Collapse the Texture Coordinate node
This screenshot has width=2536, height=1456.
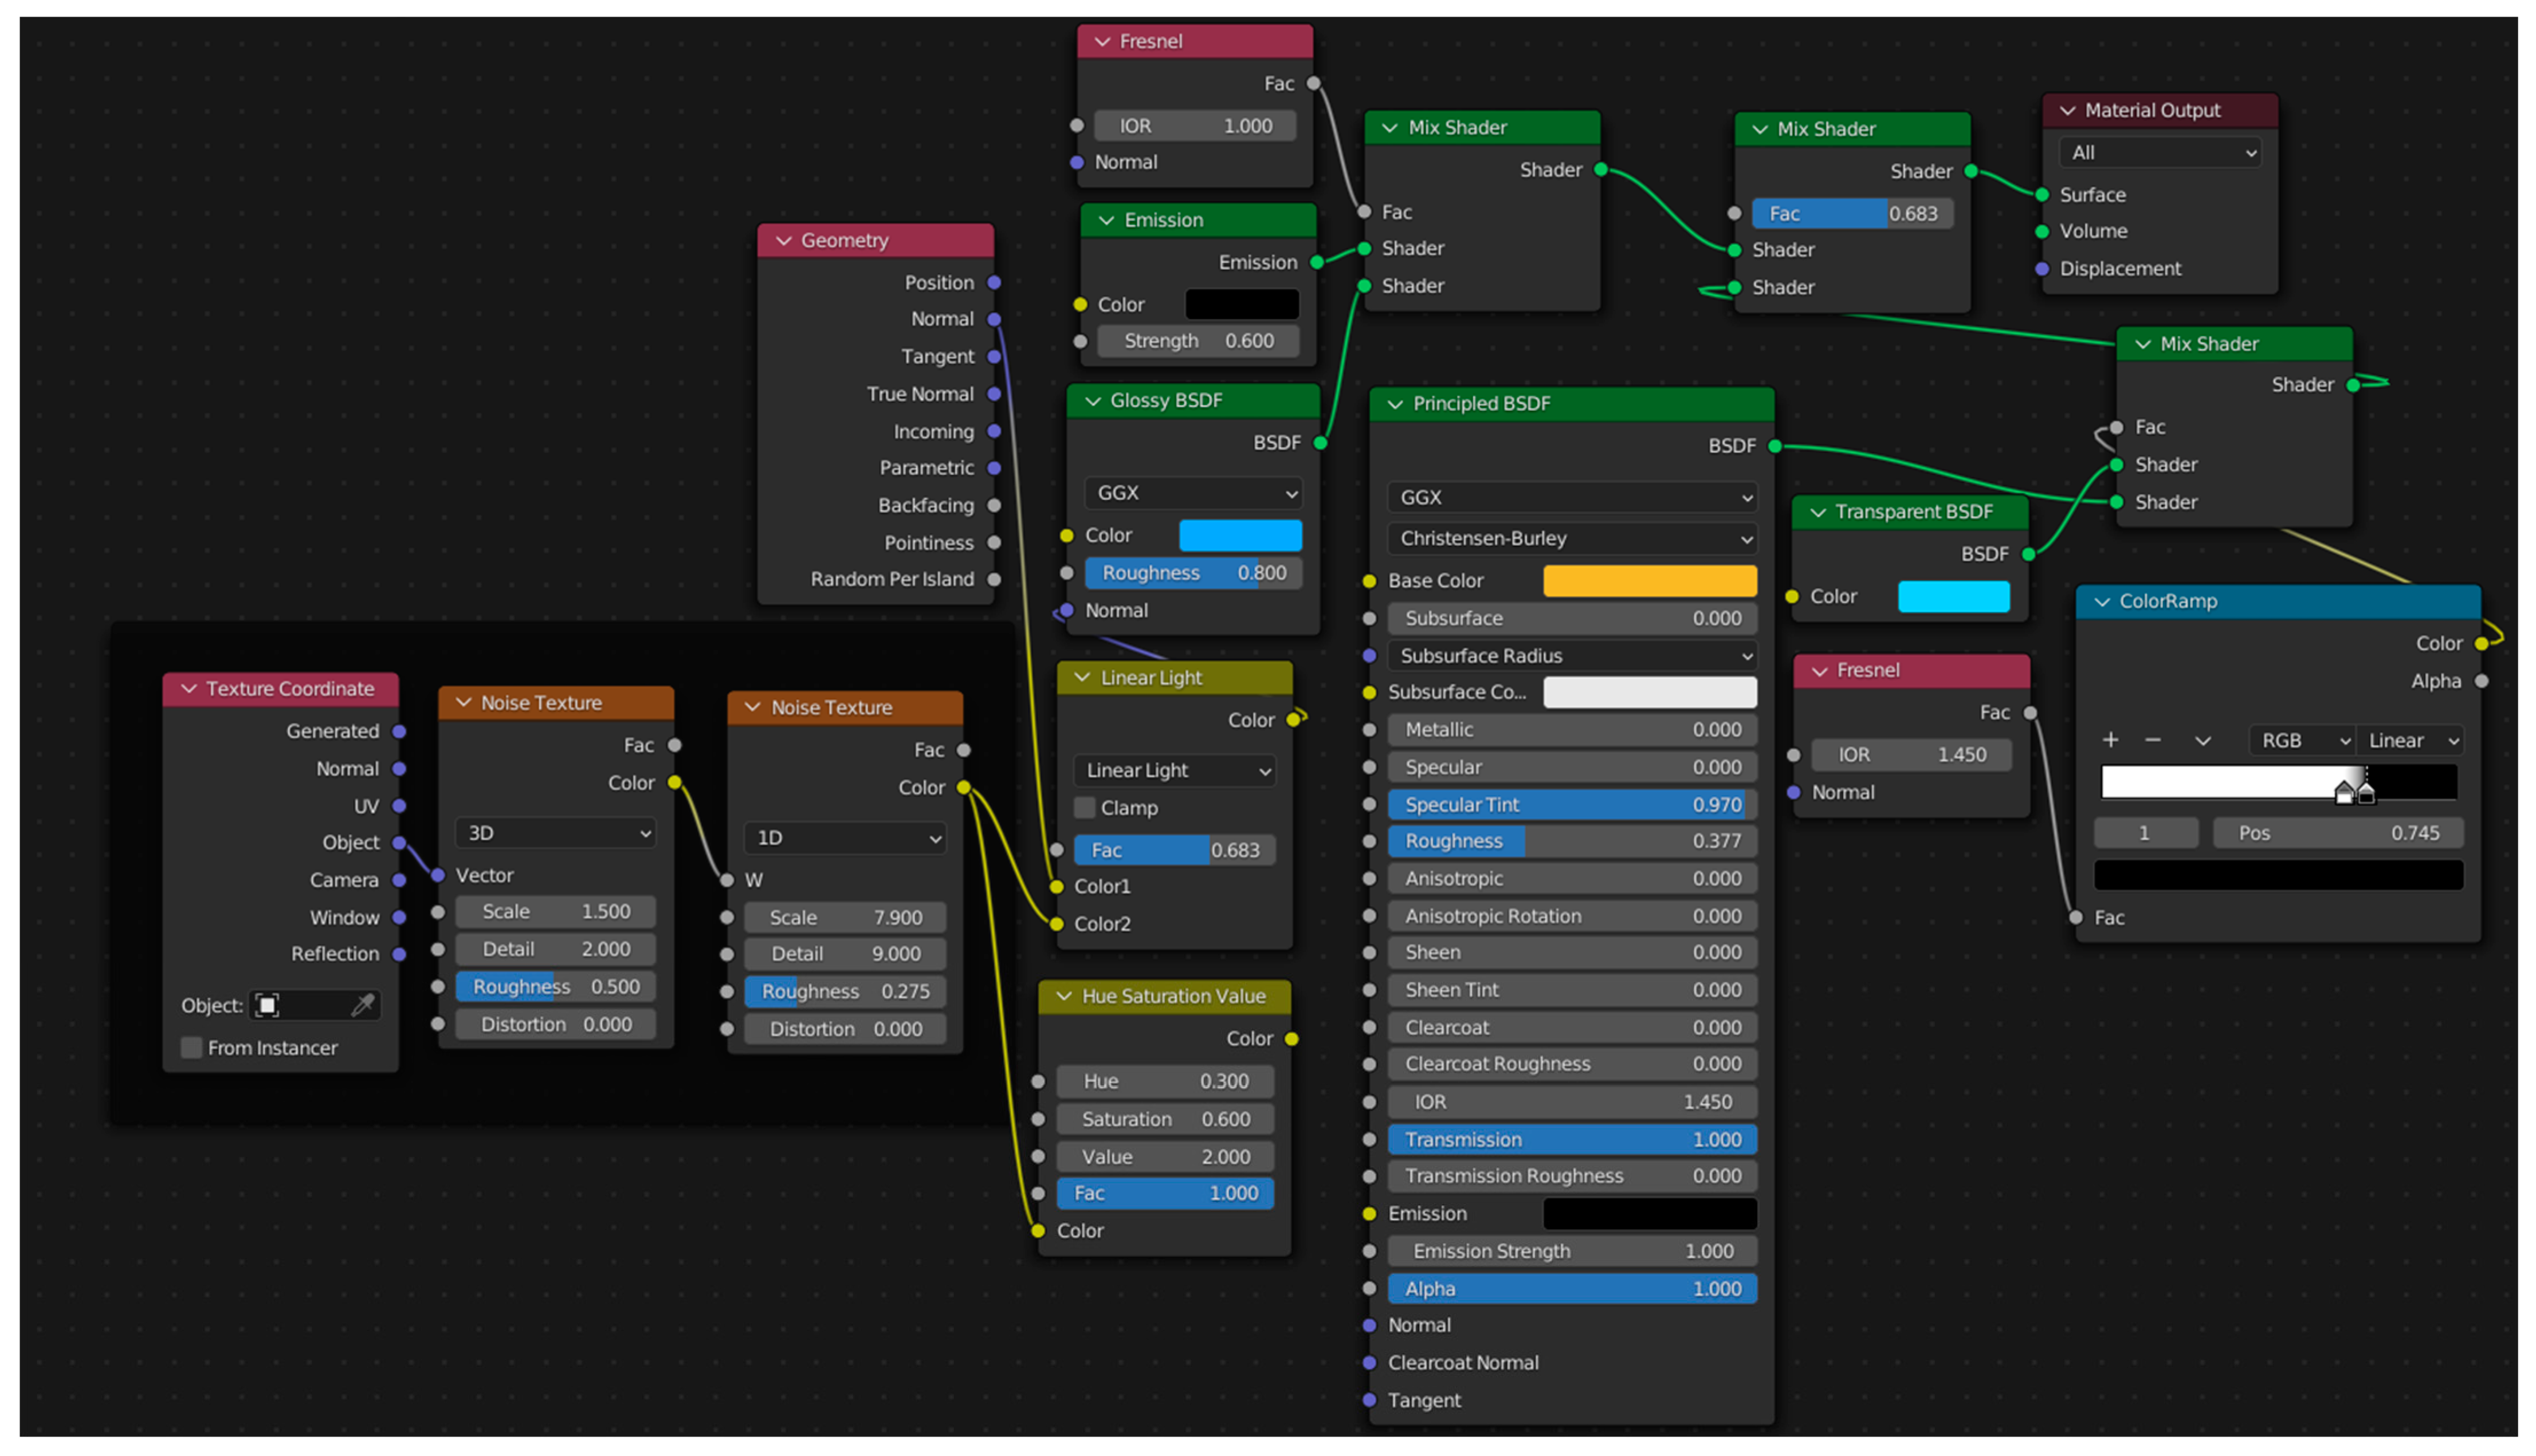(x=189, y=689)
